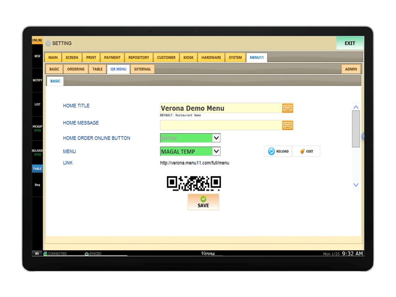396x297 pixels.
Task: Switch to KIOSK tab
Action: coord(188,58)
